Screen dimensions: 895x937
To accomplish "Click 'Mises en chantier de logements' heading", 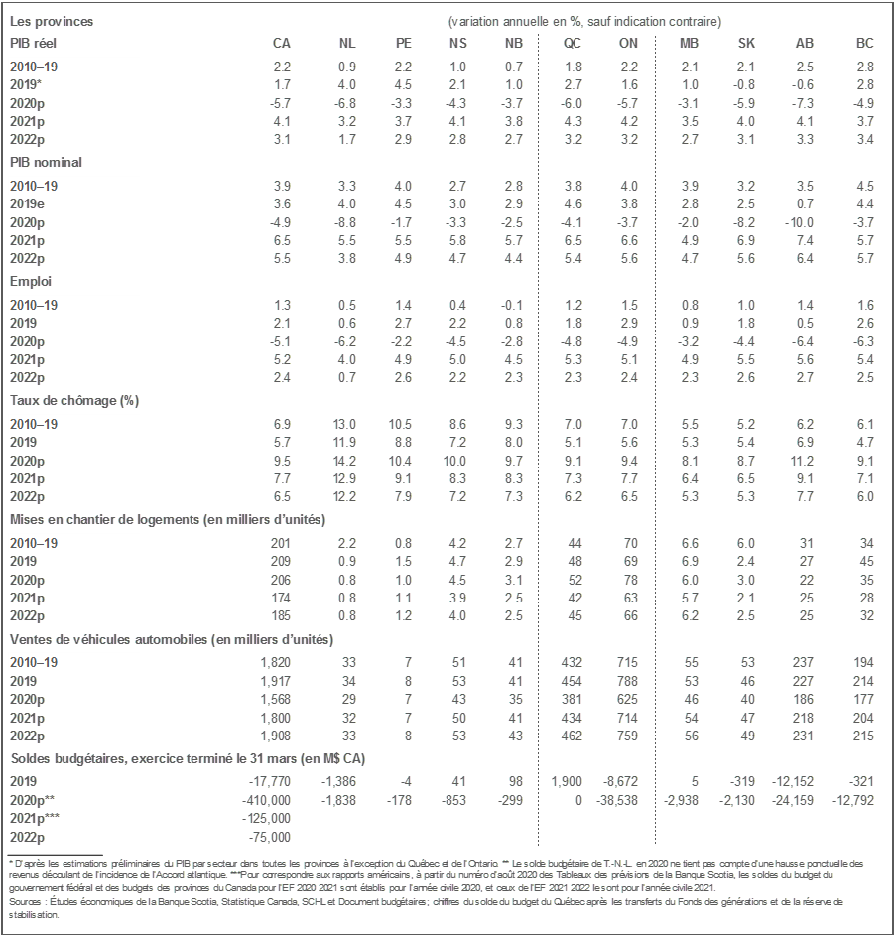I will point(167,519).
